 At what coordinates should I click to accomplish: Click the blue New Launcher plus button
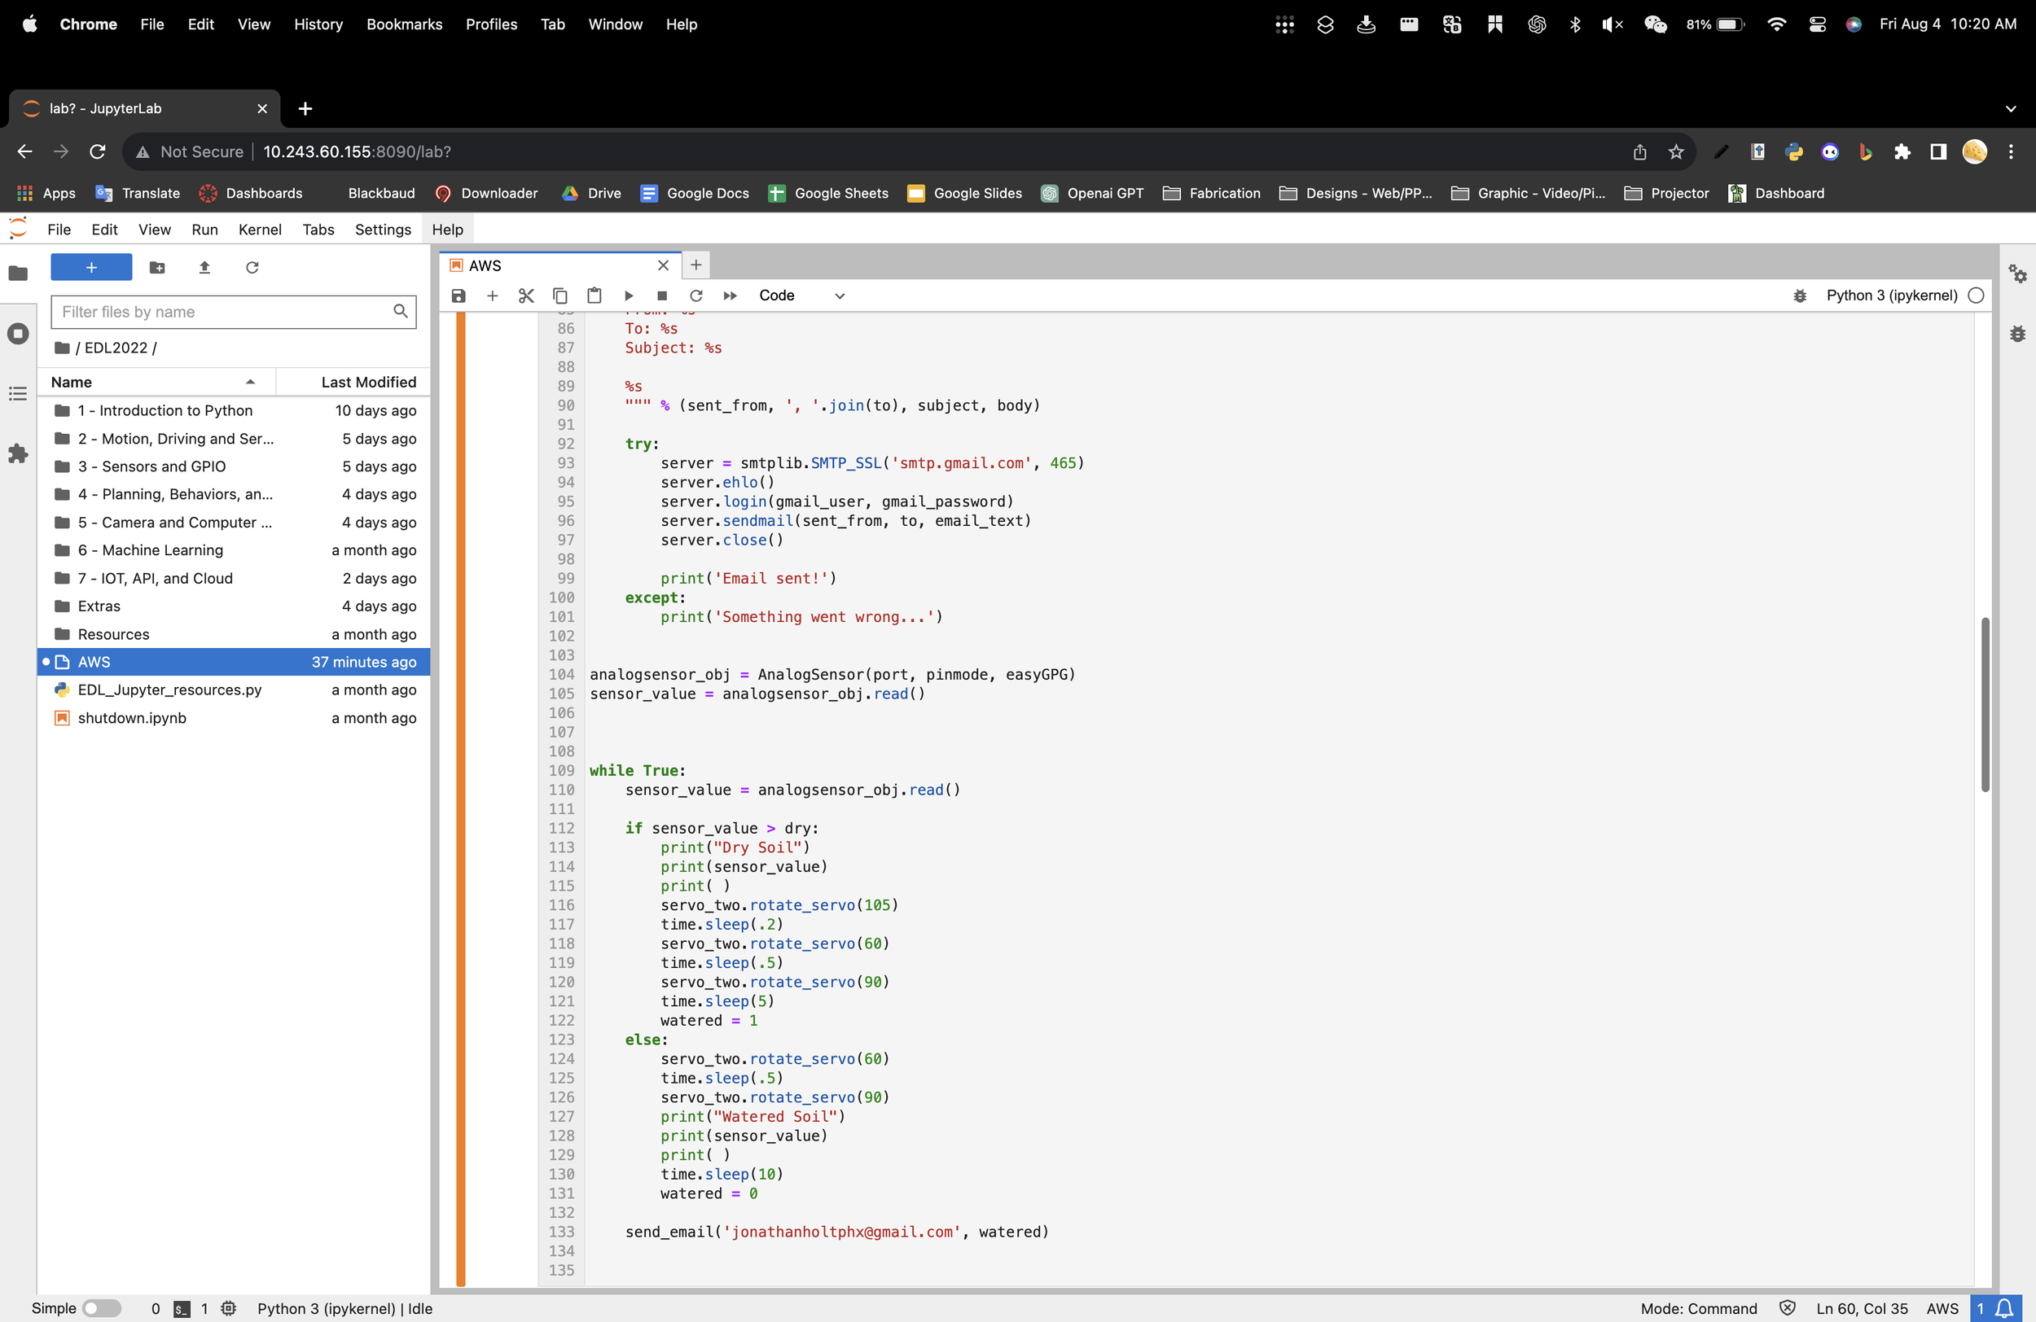tap(91, 268)
